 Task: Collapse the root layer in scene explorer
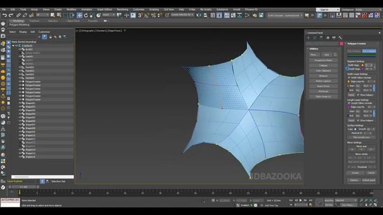pos(13,45)
